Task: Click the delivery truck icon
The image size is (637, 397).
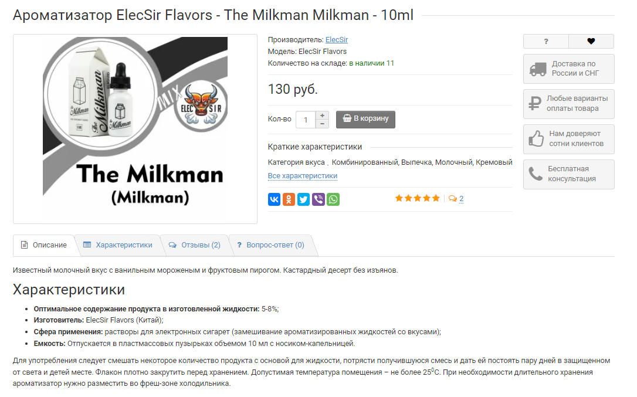Action: pos(538,69)
